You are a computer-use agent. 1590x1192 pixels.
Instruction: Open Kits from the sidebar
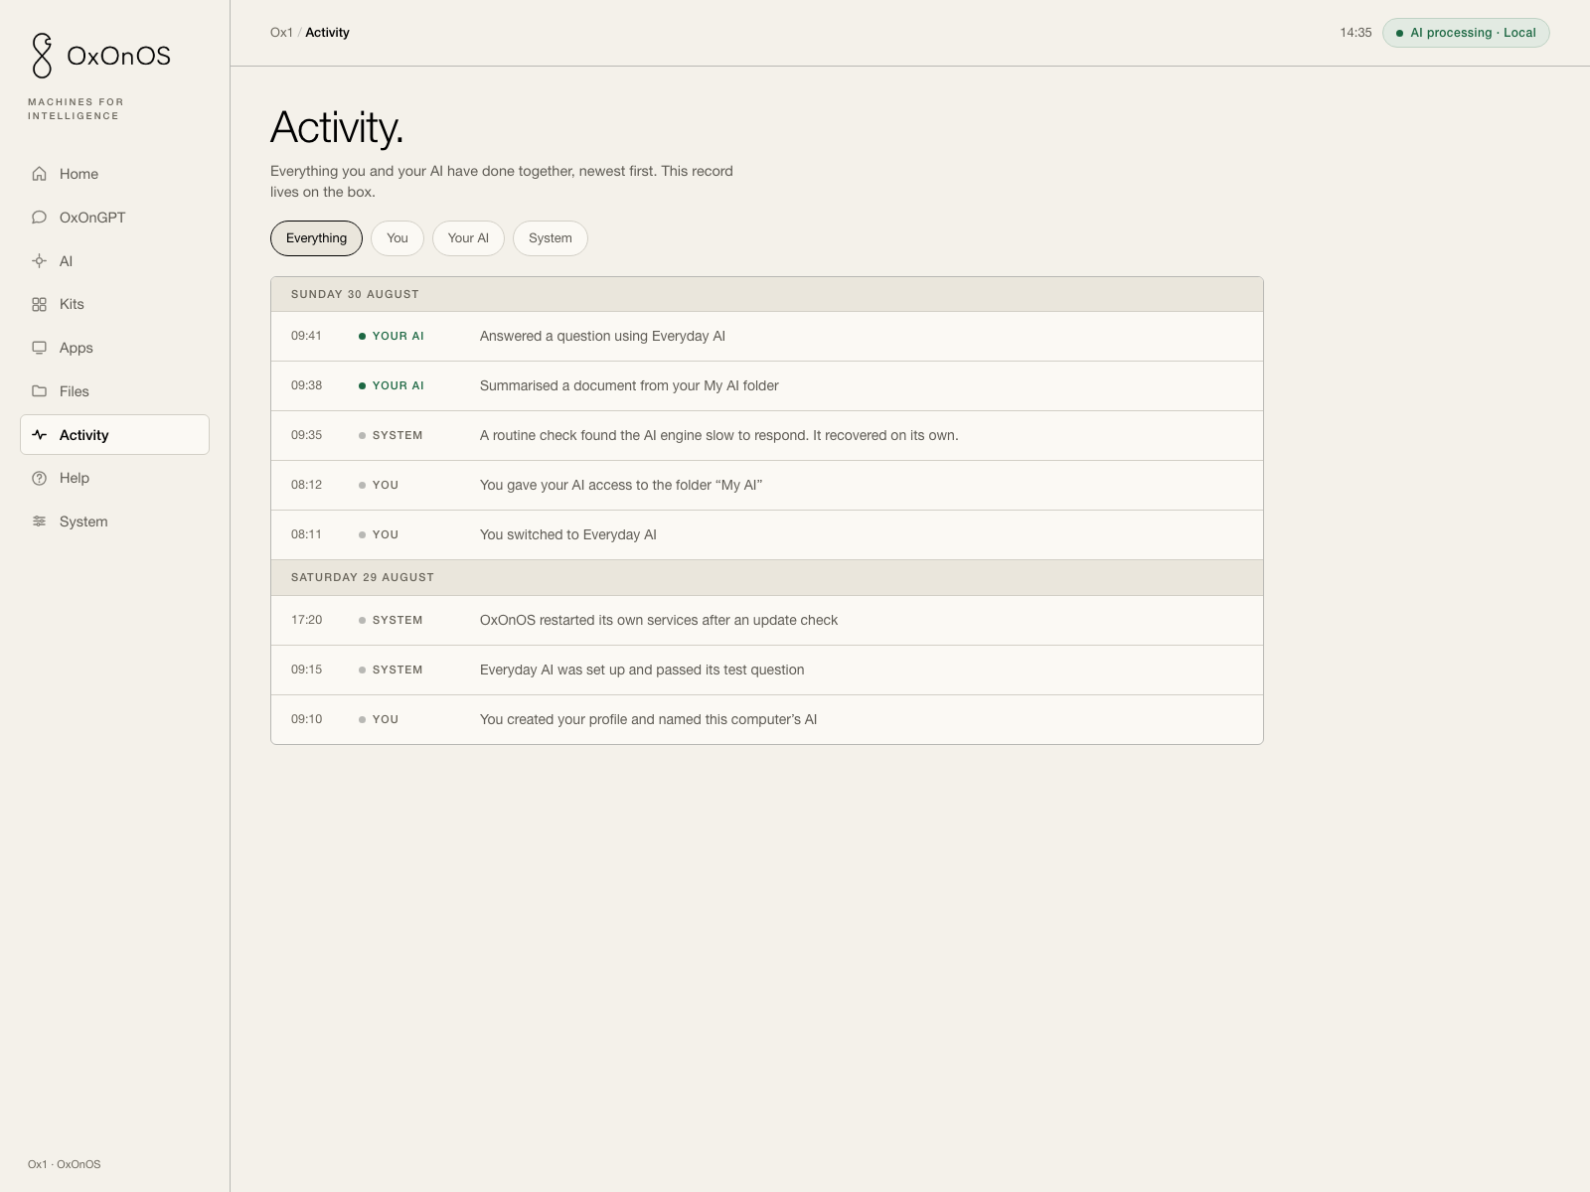pos(114,304)
